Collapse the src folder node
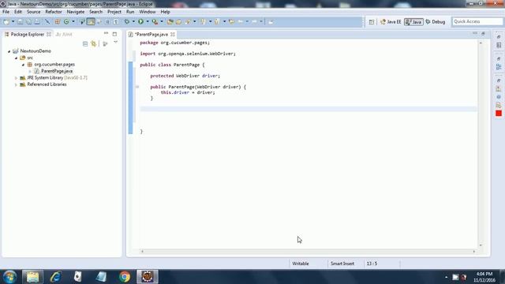This screenshot has height=284, width=505. click(16, 58)
